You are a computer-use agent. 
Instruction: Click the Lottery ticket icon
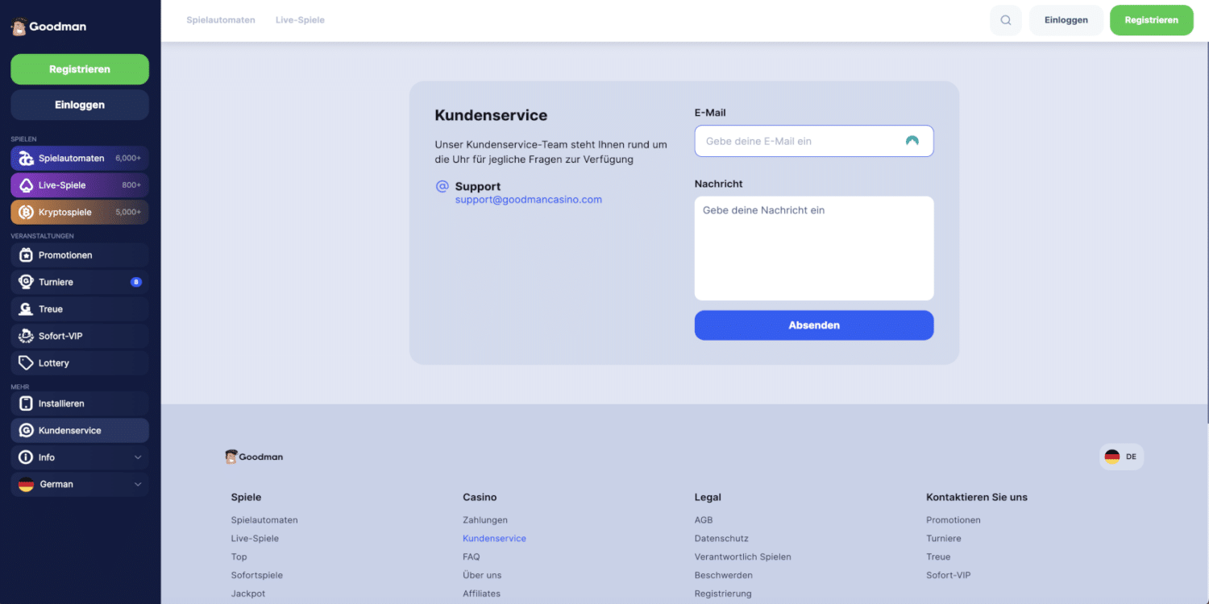point(26,363)
